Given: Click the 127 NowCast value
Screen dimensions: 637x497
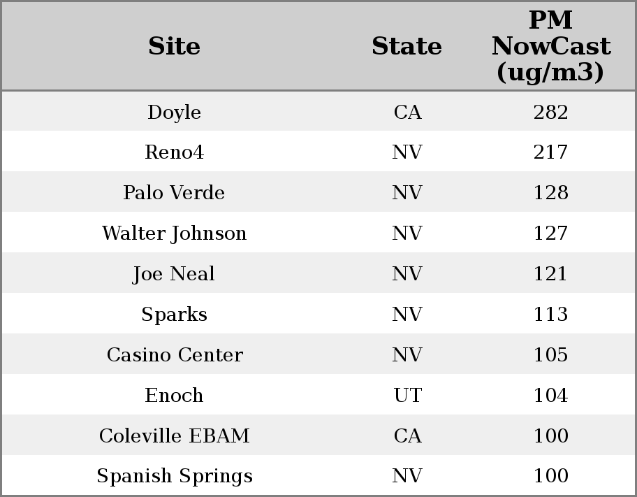Looking at the screenshot, I should tap(550, 233).
